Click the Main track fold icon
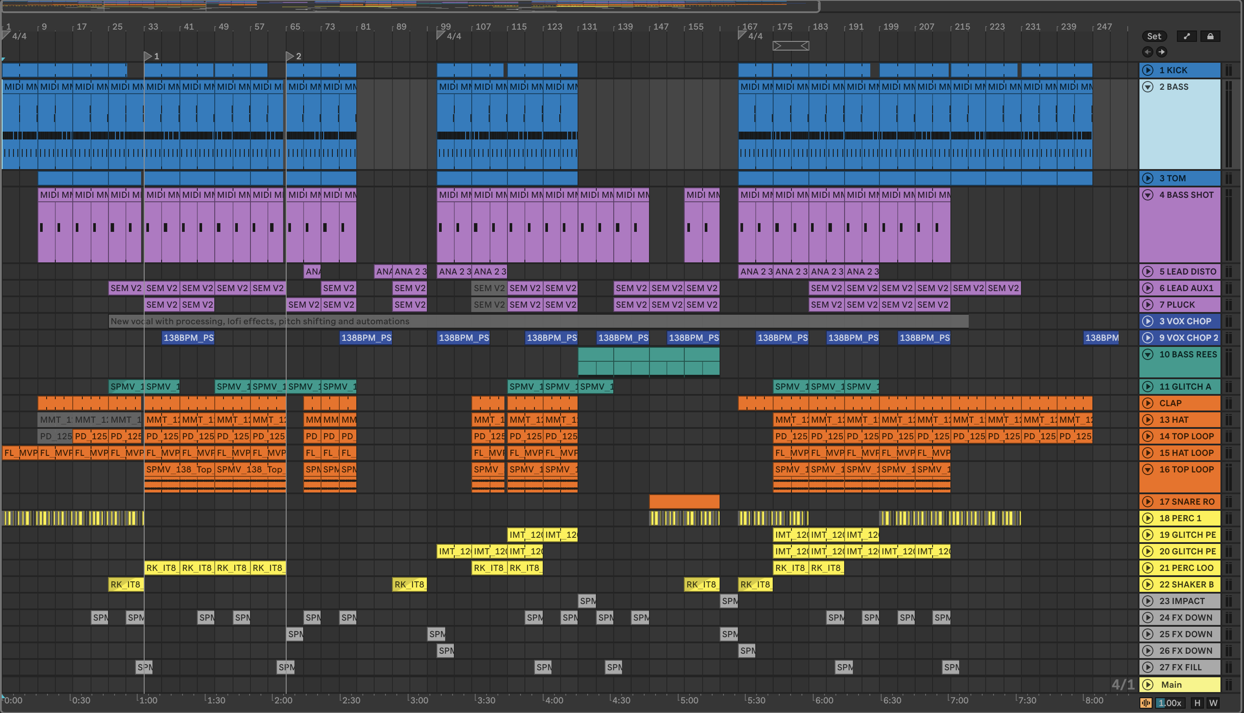Viewport: 1244px width, 713px height. (1148, 685)
